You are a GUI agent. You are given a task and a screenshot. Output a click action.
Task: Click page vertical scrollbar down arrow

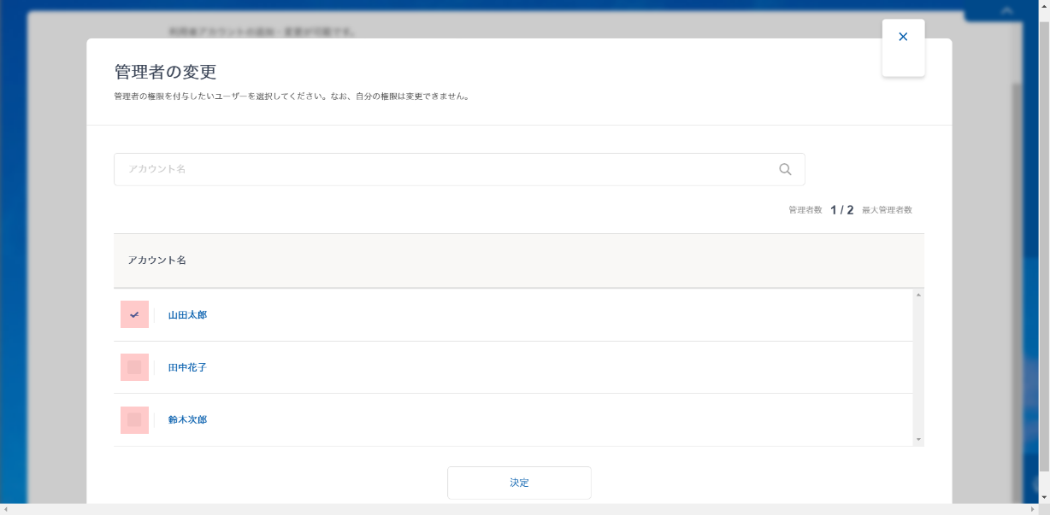pyautogui.click(x=1043, y=497)
